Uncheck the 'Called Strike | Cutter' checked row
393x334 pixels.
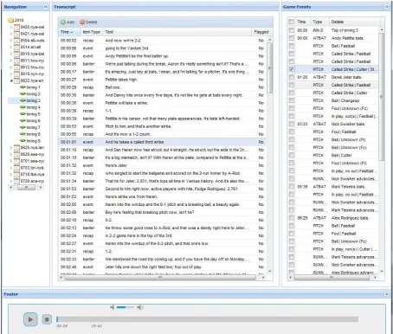point(292,69)
